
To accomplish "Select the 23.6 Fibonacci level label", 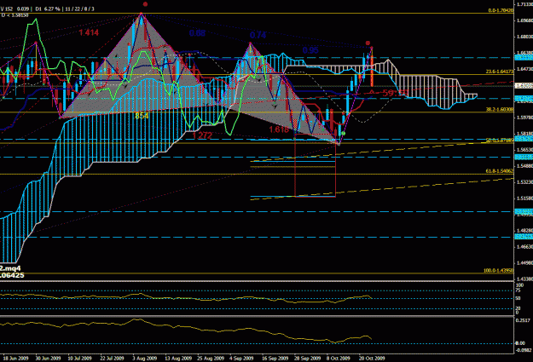I will point(500,72).
